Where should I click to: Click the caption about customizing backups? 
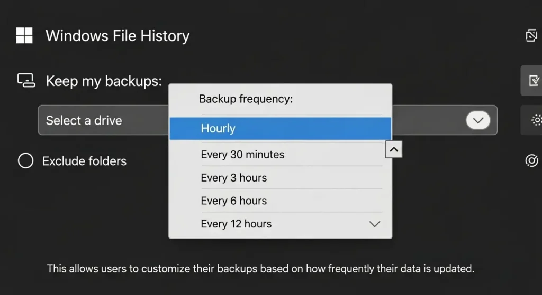click(260, 269)
